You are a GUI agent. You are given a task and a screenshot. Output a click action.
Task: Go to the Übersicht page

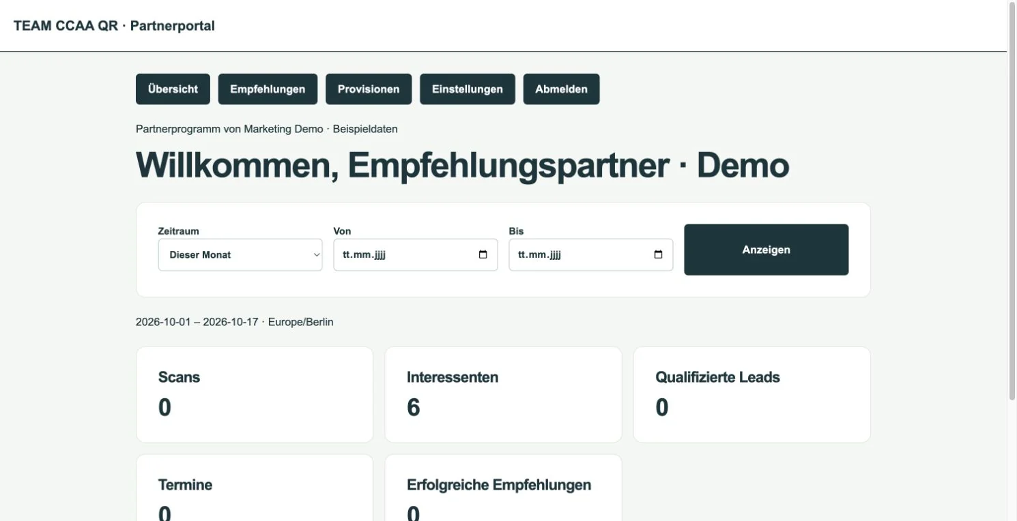(173, 89)
